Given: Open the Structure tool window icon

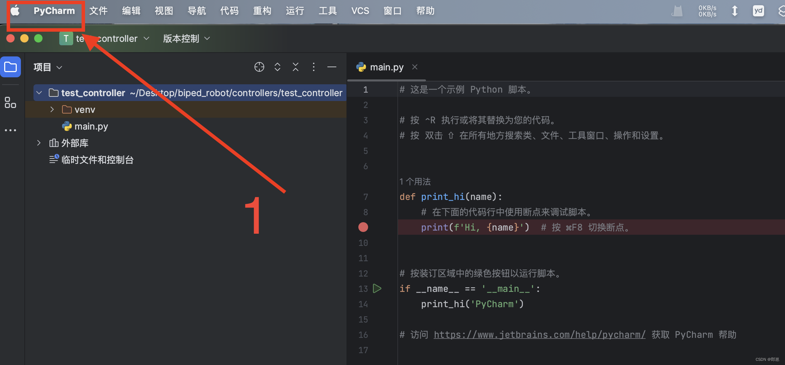Looking at the screenshot, I should pos(10,102).
